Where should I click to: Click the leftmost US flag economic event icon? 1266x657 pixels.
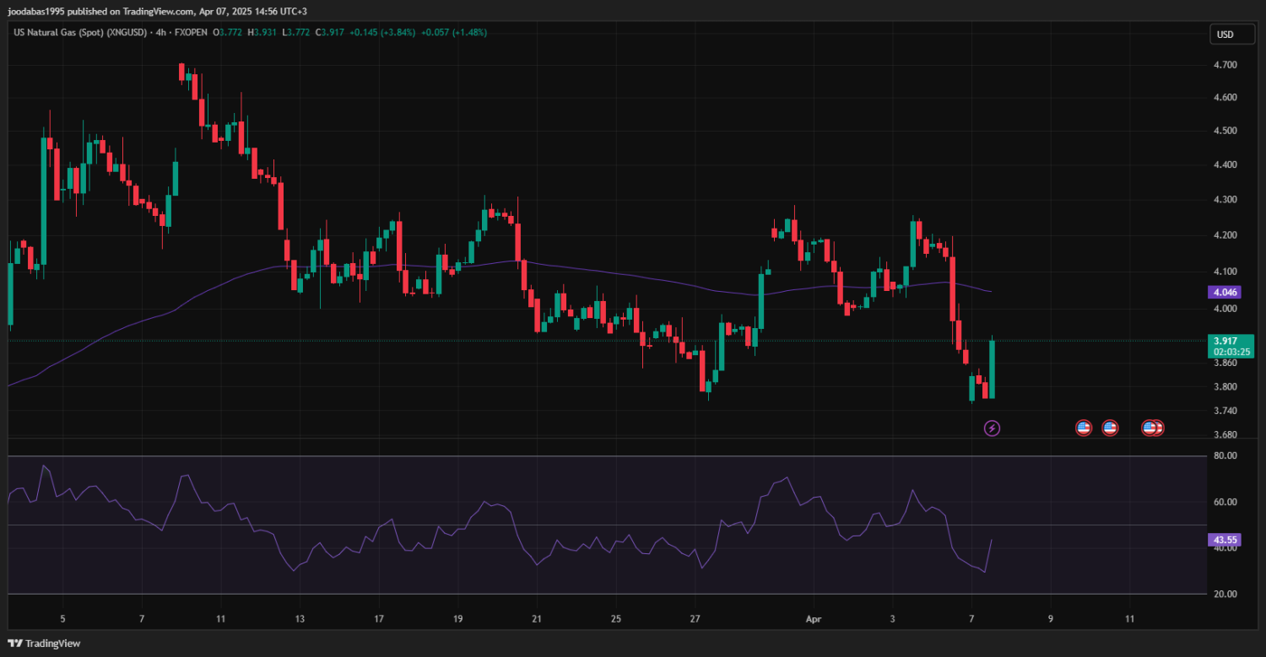[x=1084, y=428]
